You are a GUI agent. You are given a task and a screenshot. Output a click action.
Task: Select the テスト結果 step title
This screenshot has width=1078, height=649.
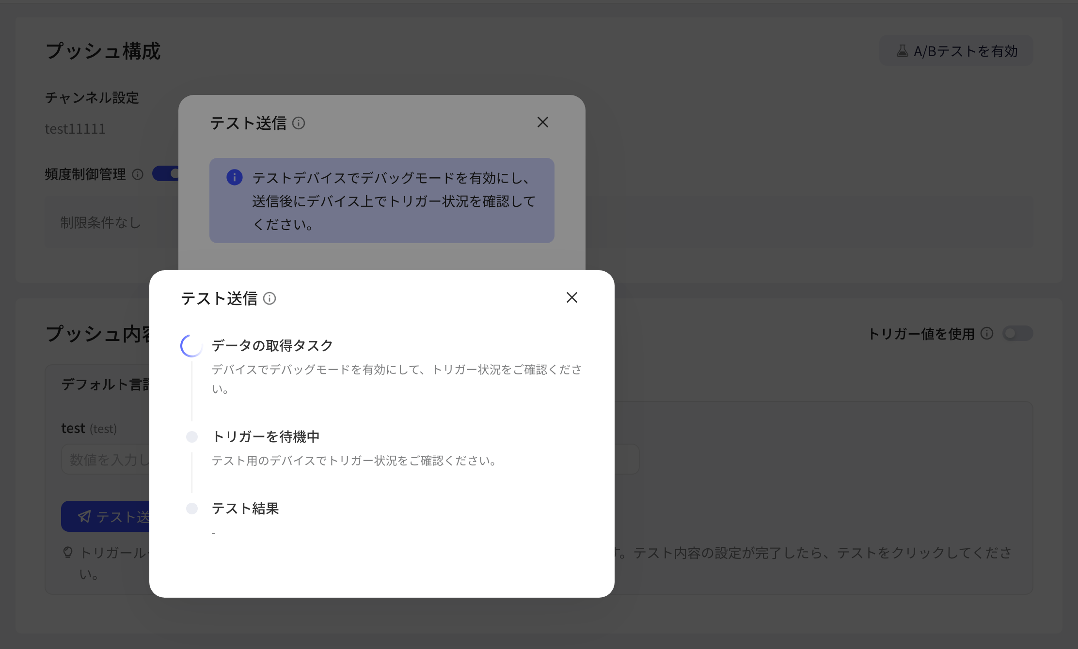(x=245, y=508)
